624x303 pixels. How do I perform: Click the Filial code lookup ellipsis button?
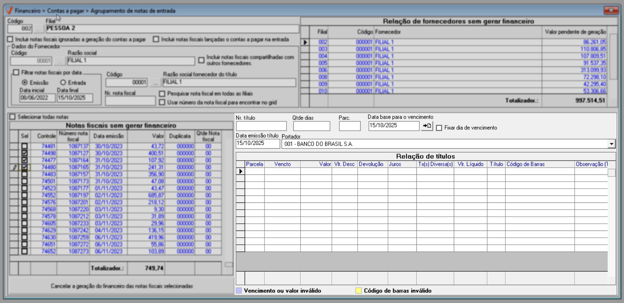pyautogui.click(x=39, y=29)
